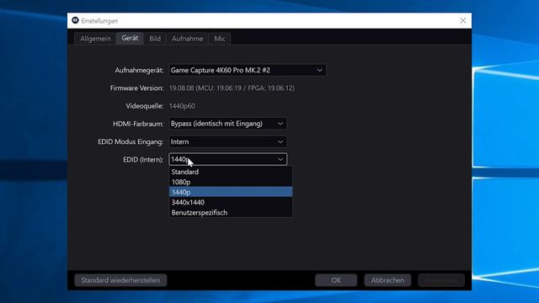Choose Benutzerspezifisch in the EDID list
The width and height of the screenshot is (539, 303).
tap(231, 213)
